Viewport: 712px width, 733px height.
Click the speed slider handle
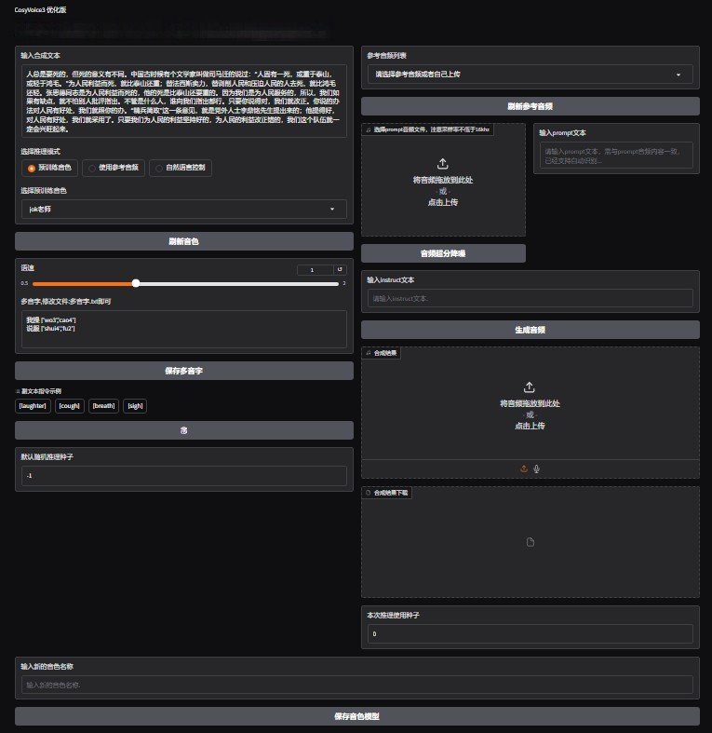tap(136, 282)
